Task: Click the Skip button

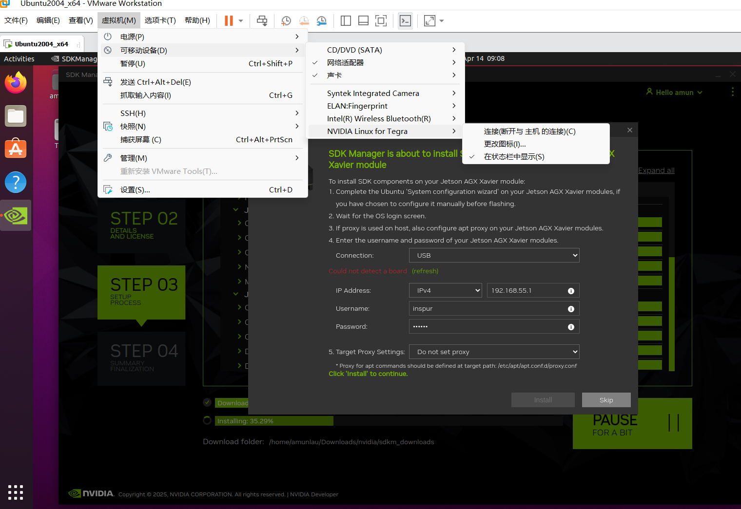Action: pyautogui.click(x=606, y=400)
